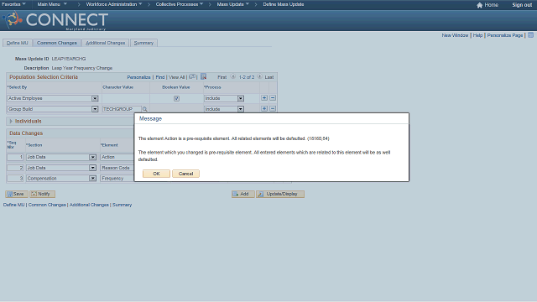
Task: Open the Main Menu dropdown
Action: (52, 4)
